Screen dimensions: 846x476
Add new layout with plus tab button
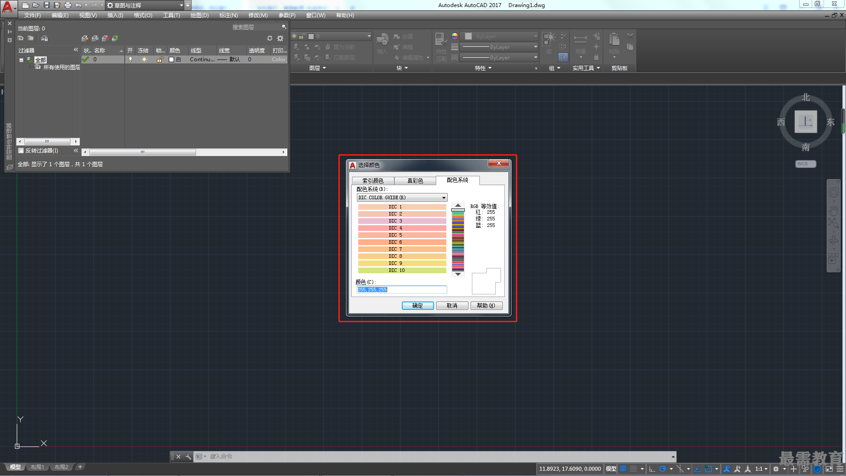[x=80, y=467]
